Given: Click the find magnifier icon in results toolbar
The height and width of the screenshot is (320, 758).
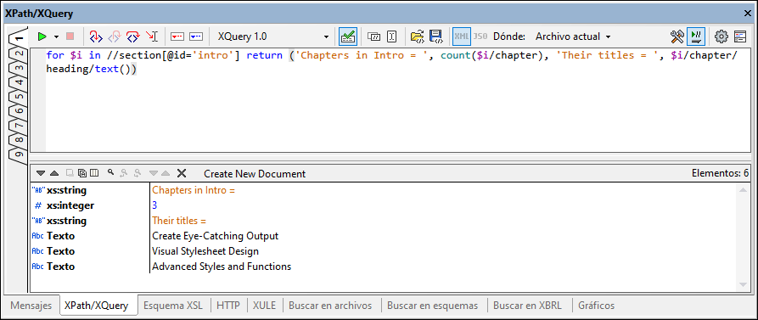Looking at the screenshot, I should pos(110,172).
